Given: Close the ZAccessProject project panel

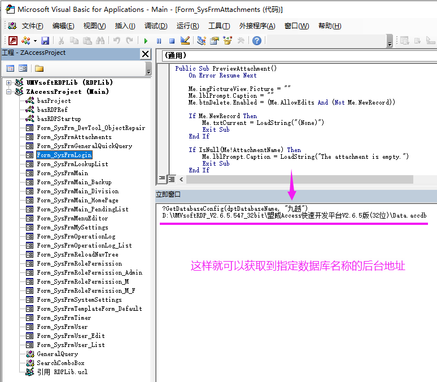Looking at the screenshot, I should [146, 54].
